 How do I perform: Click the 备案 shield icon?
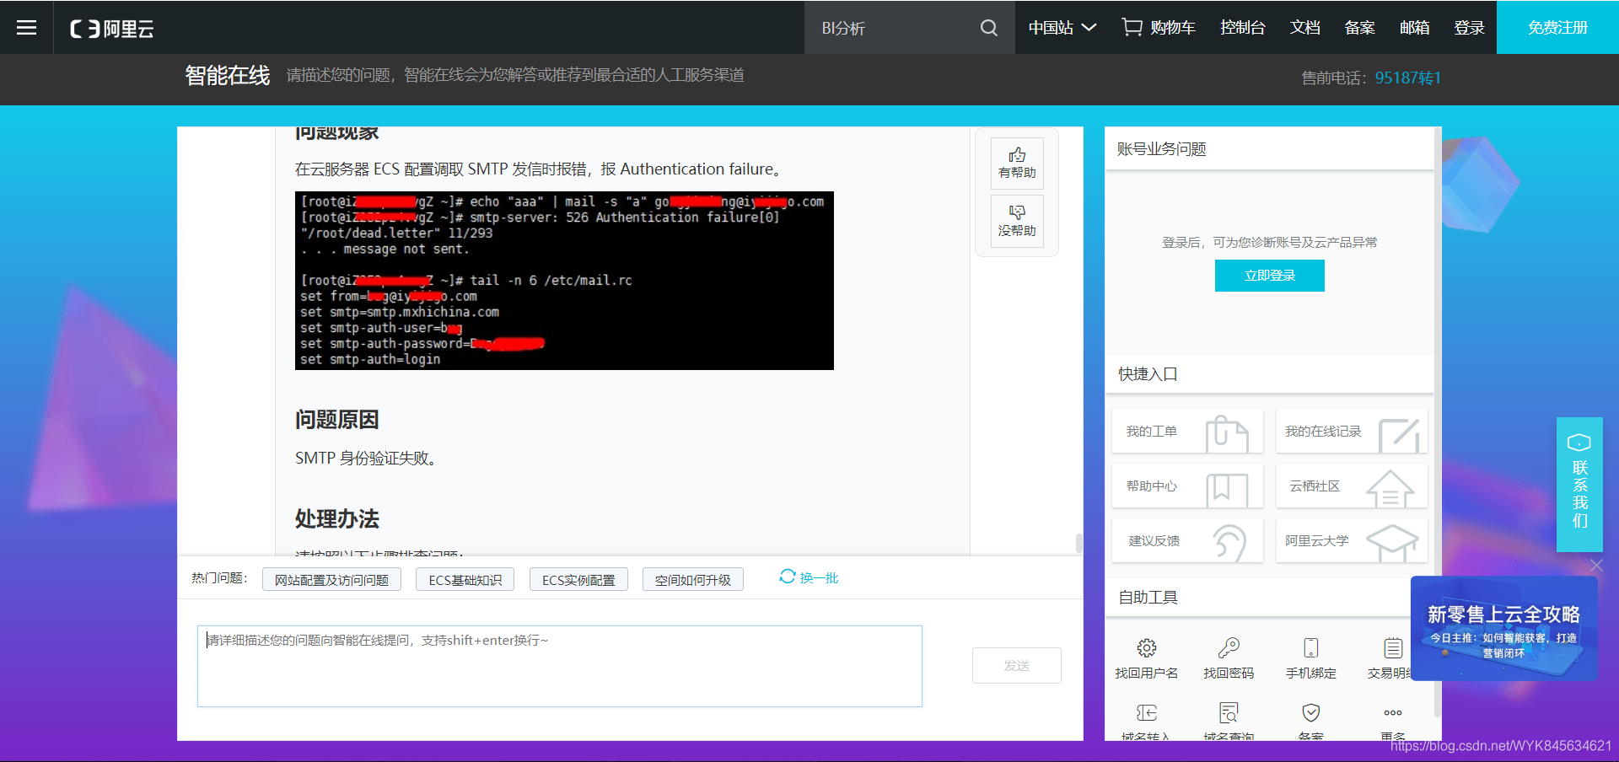coord(1311,712)
